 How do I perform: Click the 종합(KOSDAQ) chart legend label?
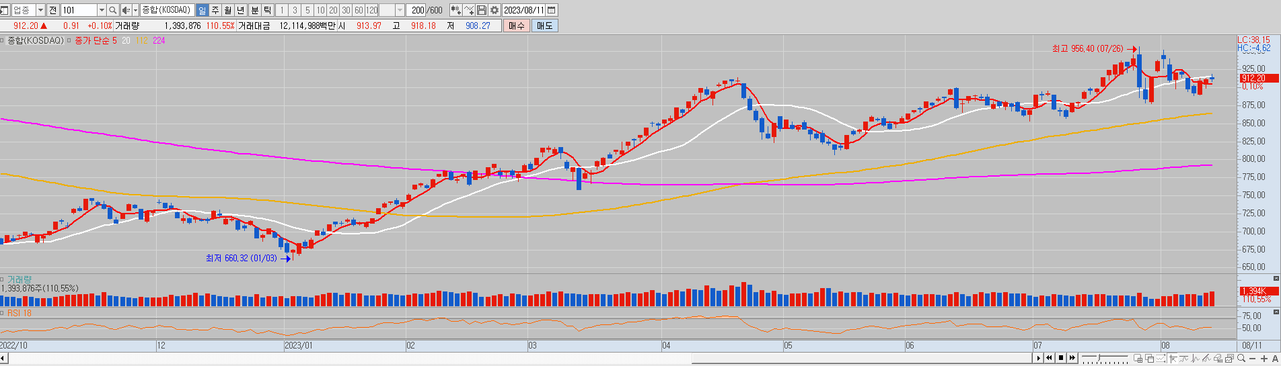[x=35, y=40]
